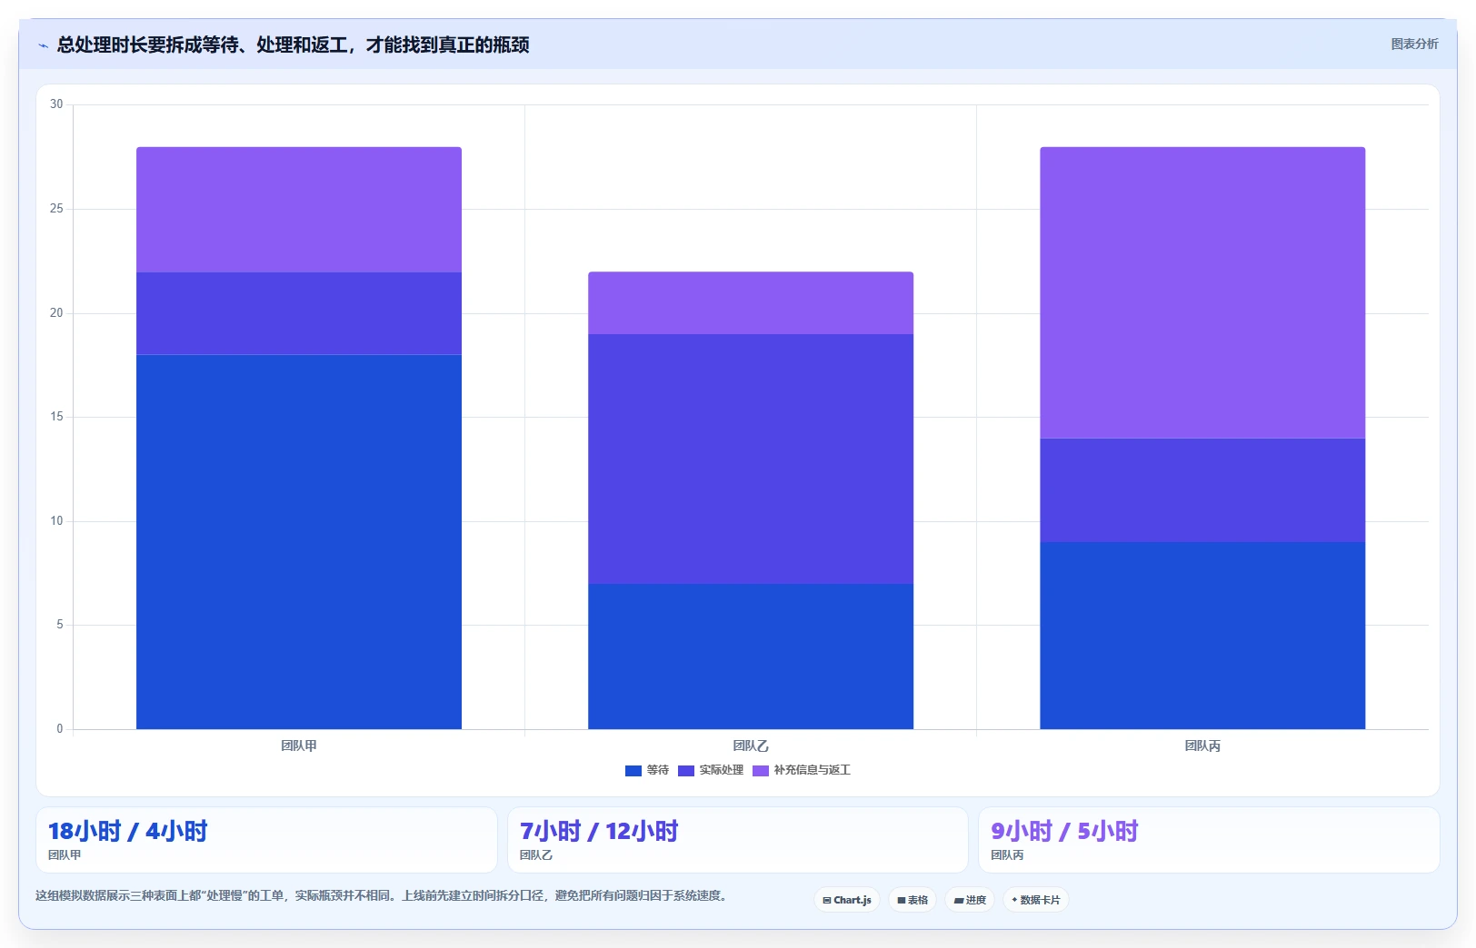Click the 7小时 / 12小时 card value
1476x948 pixels.
[599, 831]
